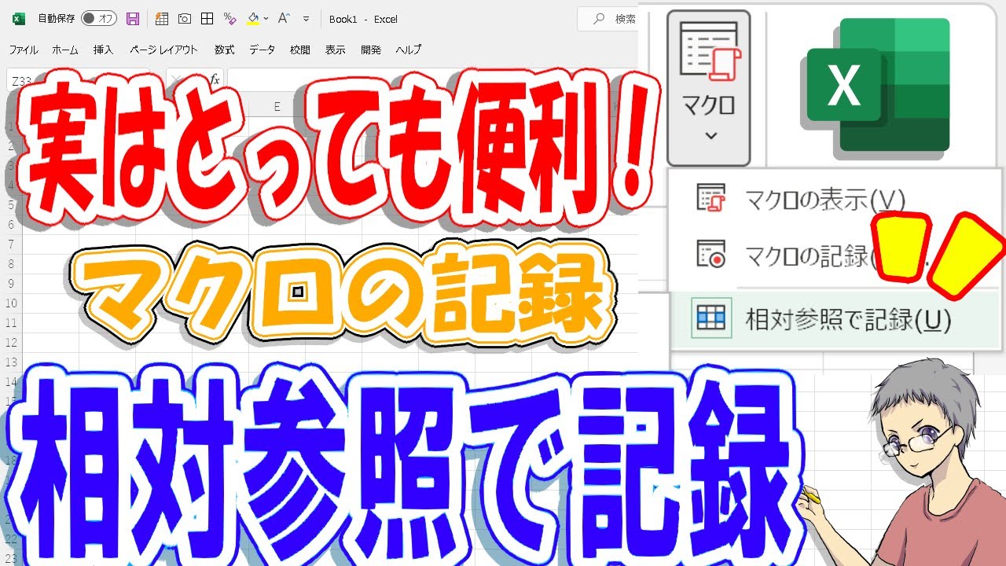Click the Excel app icon in title bar
The height and width of the screenshot is (566, 1006).
(x=18, y=19)
